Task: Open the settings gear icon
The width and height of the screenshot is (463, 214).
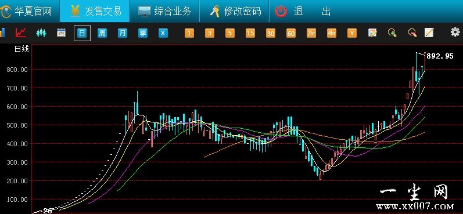Action: pos(455,32)
